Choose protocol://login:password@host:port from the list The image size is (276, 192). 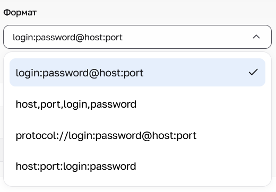click(137, 135)
